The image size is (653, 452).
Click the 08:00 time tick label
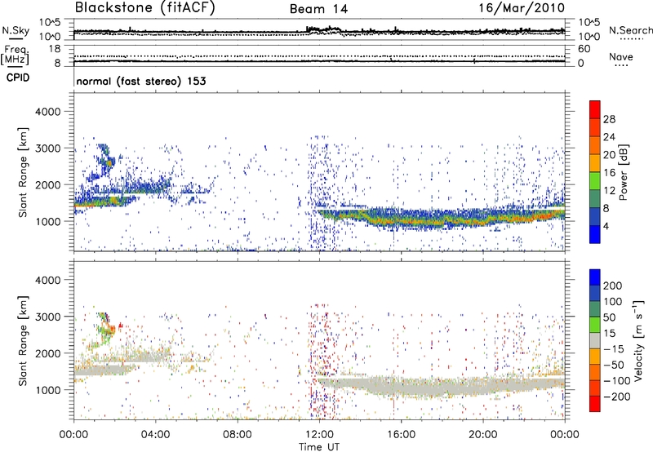(x=238, y=435)
